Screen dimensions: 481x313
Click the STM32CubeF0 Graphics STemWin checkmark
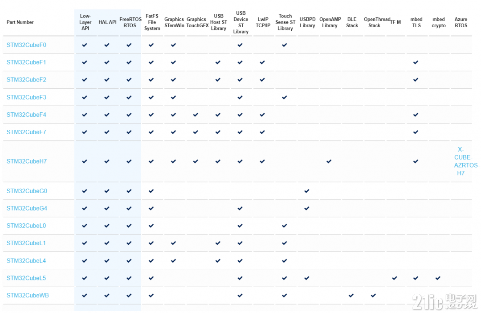[x=173, y=45]
